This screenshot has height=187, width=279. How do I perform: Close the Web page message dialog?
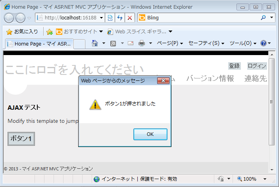coord(163,81)
